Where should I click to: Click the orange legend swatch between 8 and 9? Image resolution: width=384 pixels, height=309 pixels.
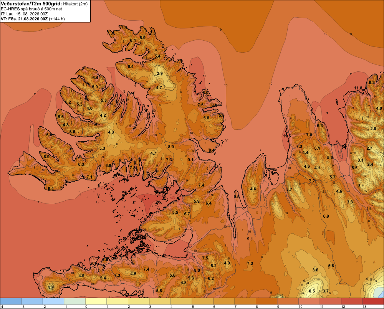[x=266, y=301]
